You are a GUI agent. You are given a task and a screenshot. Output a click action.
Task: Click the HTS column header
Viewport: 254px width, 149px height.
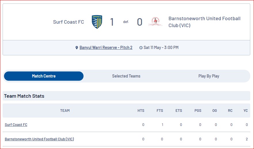point(141,111)
